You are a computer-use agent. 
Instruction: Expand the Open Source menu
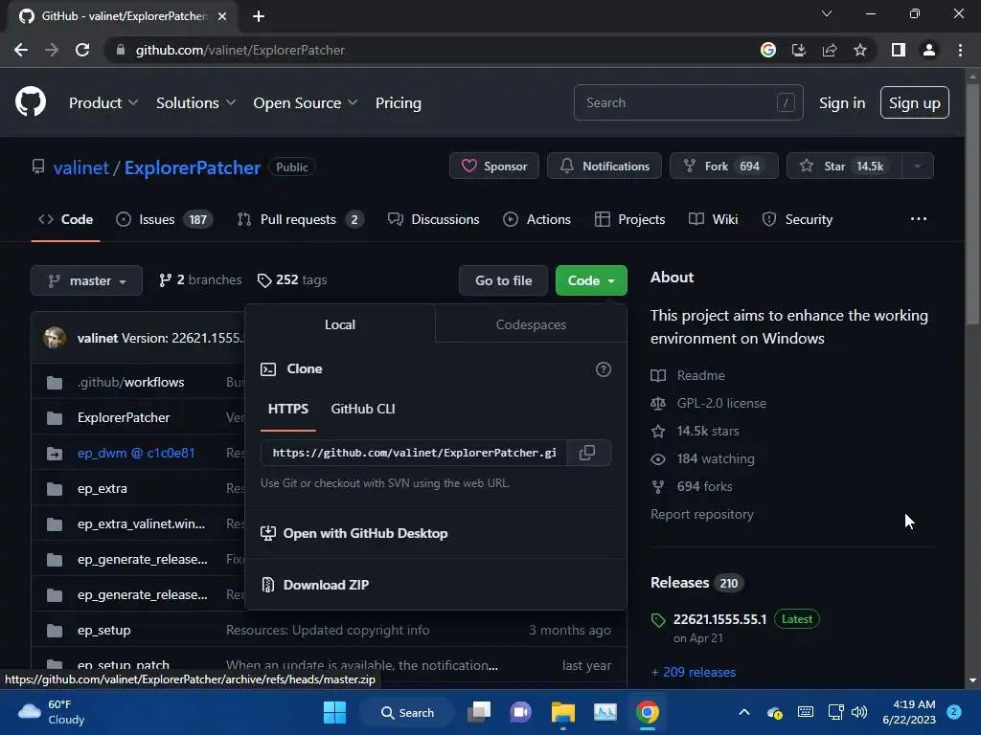point(306,102)
